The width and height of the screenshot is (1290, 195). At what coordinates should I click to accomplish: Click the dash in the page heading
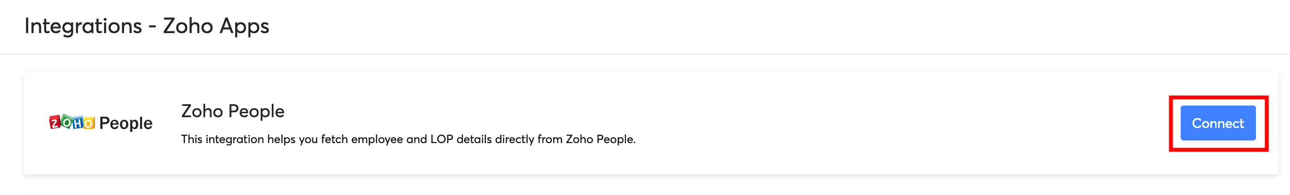point(152,27)
